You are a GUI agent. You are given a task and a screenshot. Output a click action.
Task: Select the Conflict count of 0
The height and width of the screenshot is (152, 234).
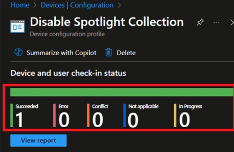98,120
